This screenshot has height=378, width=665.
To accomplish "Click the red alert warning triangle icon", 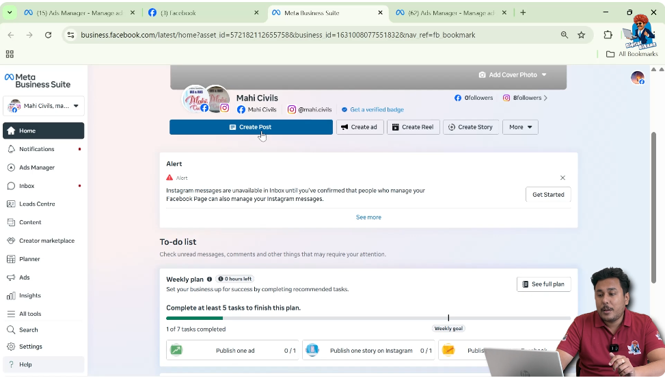I will click(x=169, y=177).
